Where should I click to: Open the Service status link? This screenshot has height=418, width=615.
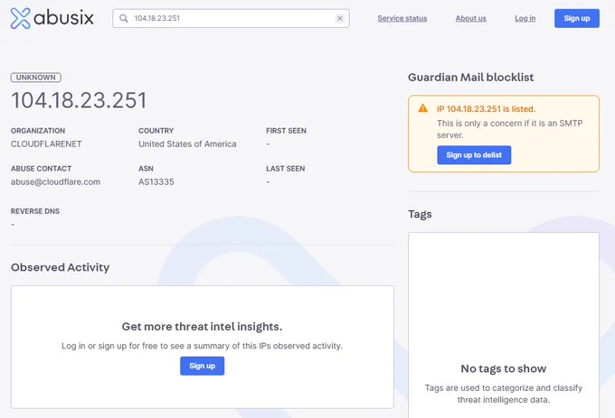(x=402, y=18)
